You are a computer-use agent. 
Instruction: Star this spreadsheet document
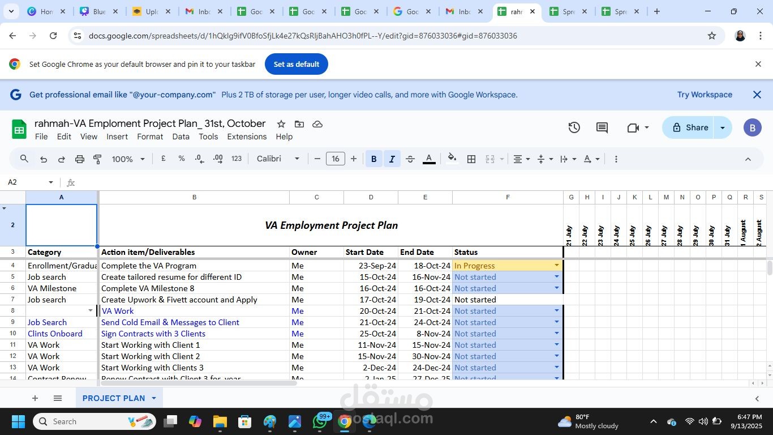tap(281, 124)
